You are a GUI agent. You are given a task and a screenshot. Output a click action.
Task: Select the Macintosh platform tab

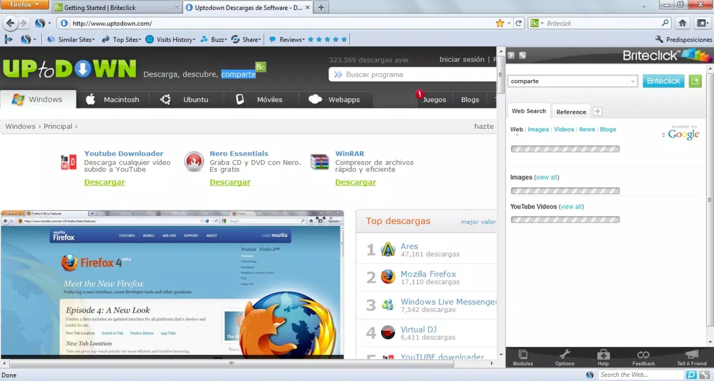pyautogui.click(x=113, y=100)
